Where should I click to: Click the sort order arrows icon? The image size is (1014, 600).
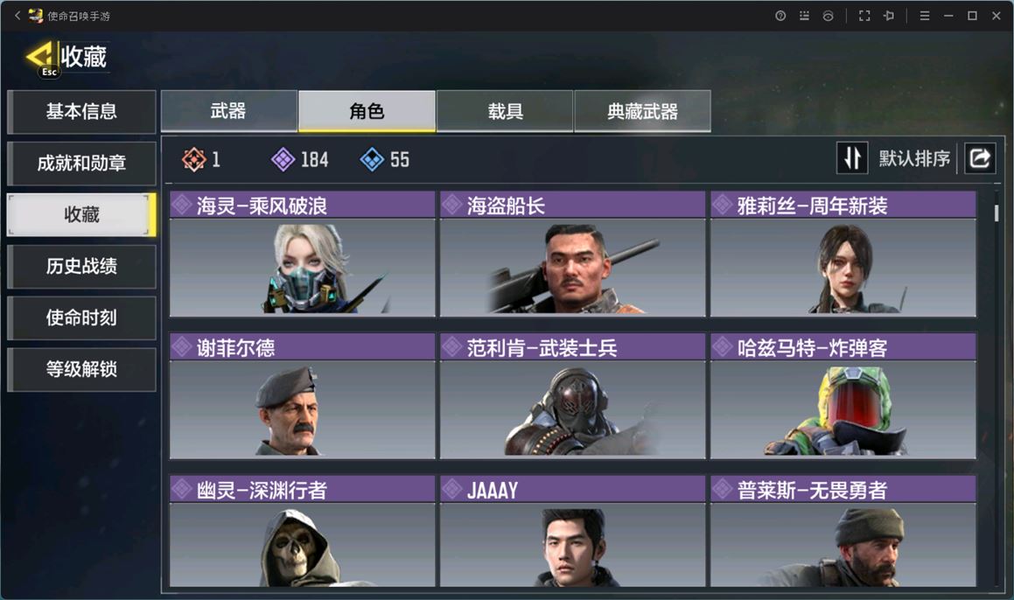(852, 158)
